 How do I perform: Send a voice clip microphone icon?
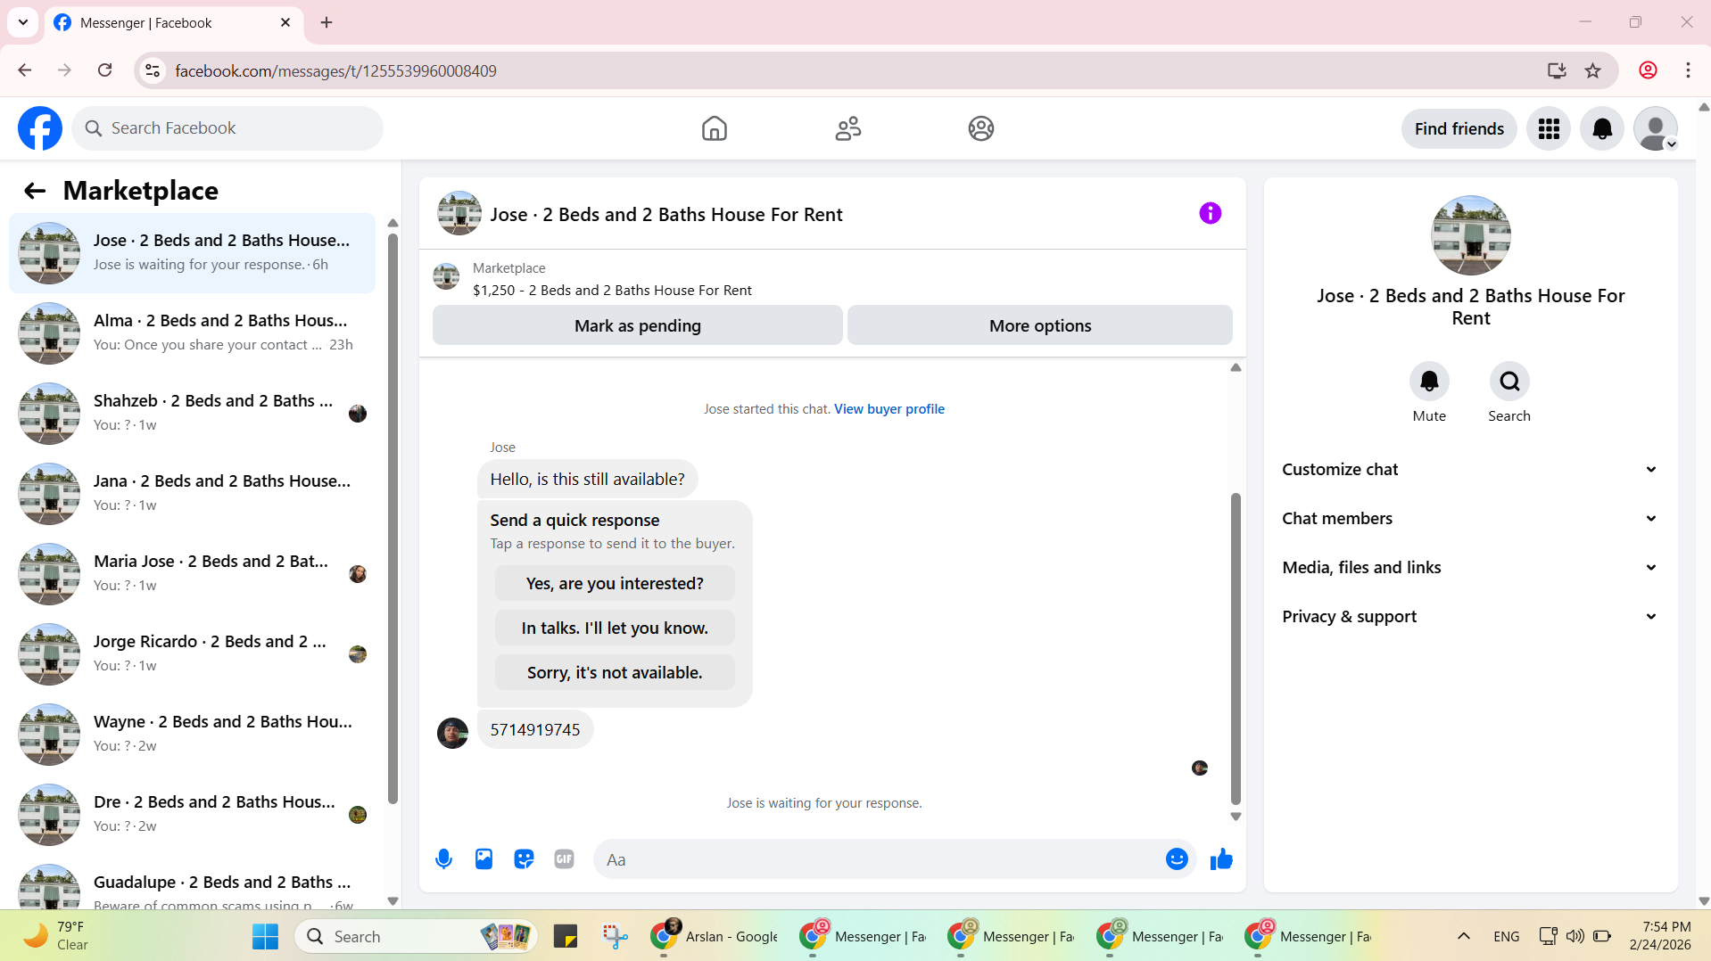443,859
